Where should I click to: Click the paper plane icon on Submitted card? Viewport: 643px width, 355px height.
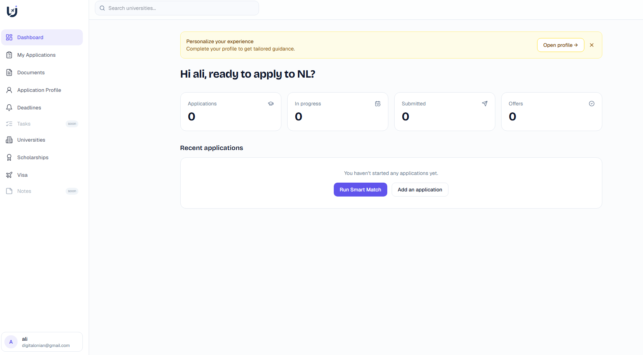[x=485, y=104]
